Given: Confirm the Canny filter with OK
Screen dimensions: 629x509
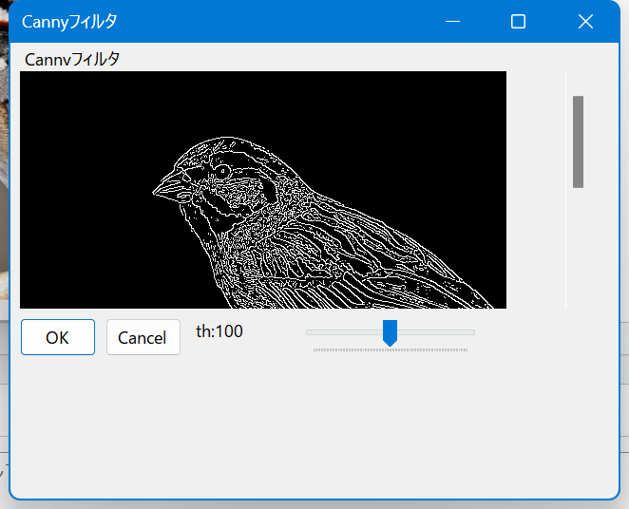Looking at the screenshot, I should [58, 337].
